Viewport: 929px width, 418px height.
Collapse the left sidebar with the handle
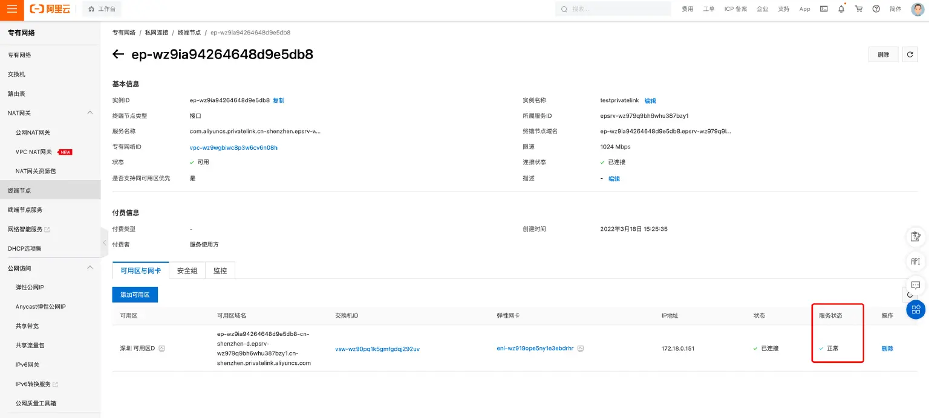(x=104, y=243)
